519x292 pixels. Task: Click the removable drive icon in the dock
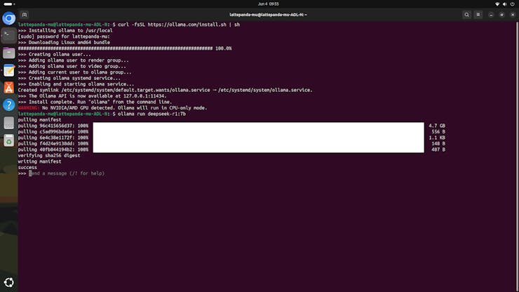[x=9, y=123]
